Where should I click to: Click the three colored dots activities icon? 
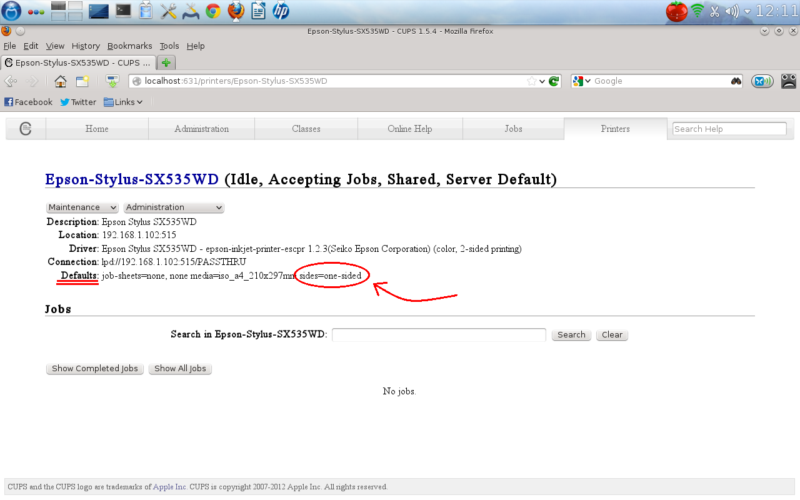pyautogui.click(x=36, y=12)
